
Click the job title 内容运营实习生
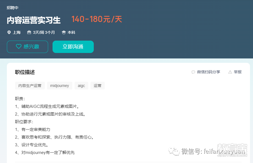34,20
